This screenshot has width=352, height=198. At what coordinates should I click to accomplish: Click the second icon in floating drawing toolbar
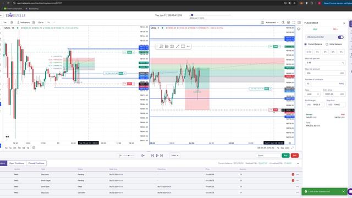coord(167,46)
